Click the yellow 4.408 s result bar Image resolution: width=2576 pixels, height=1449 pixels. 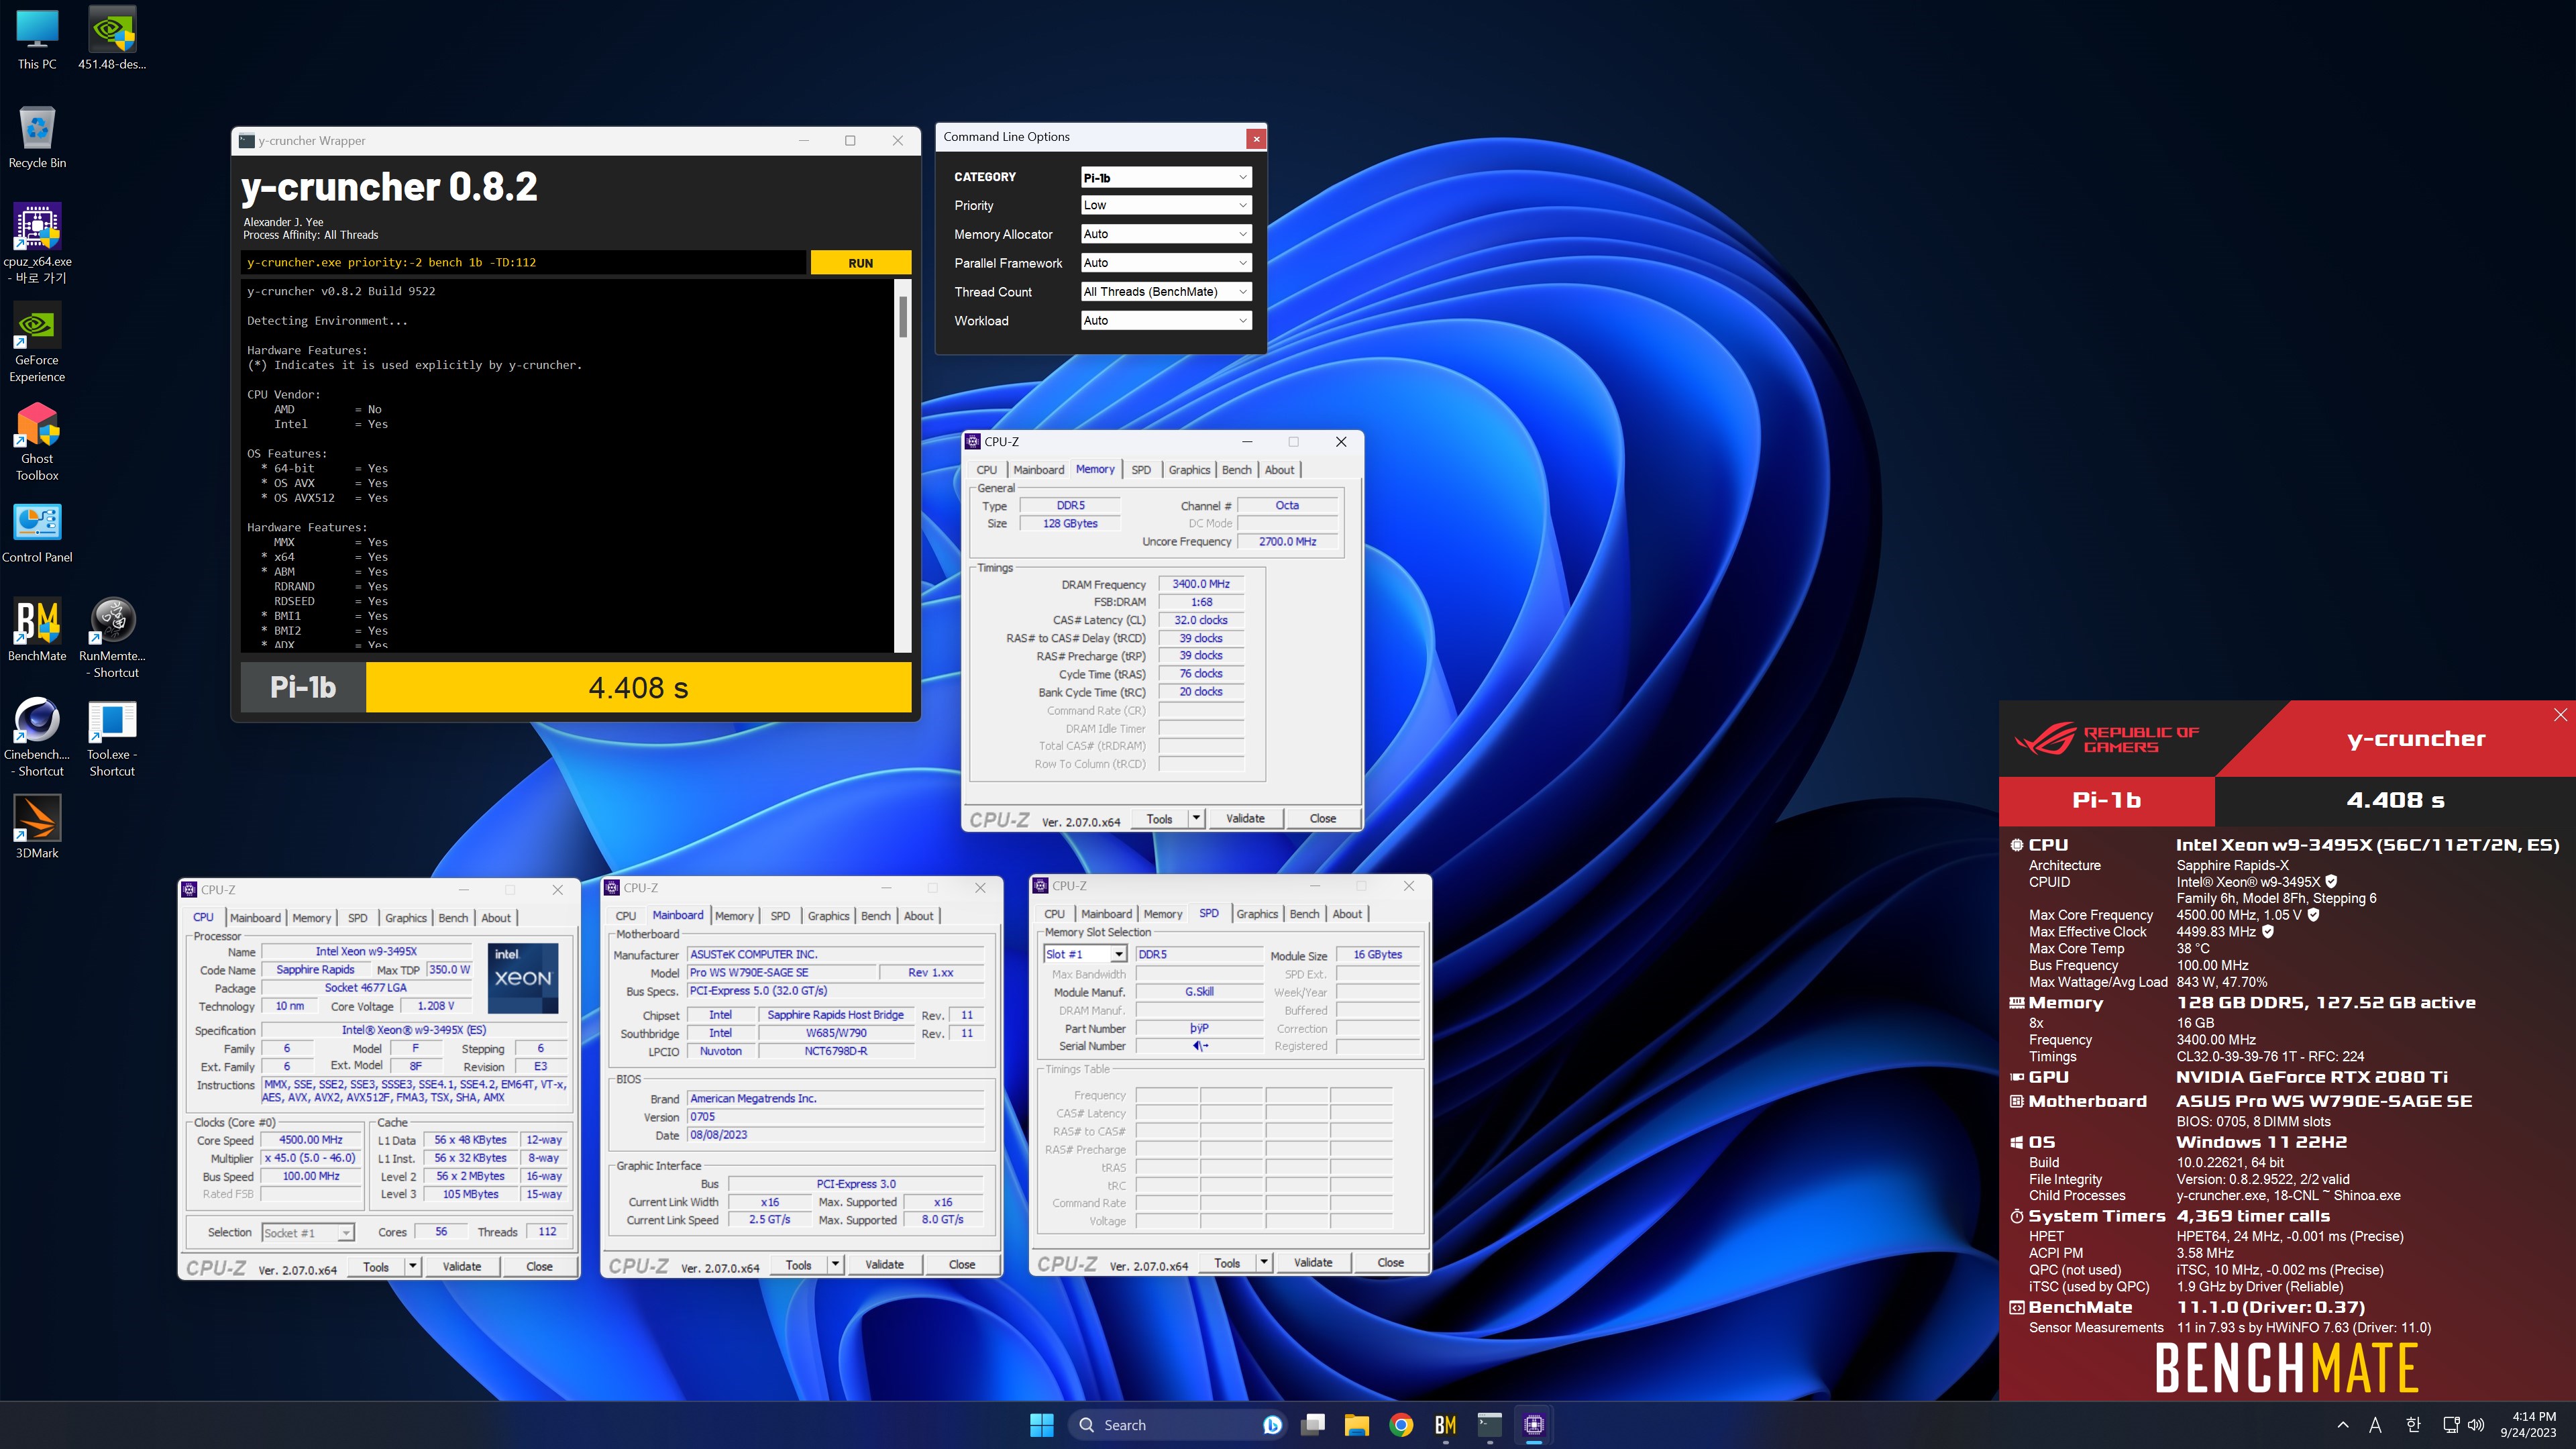638,688
